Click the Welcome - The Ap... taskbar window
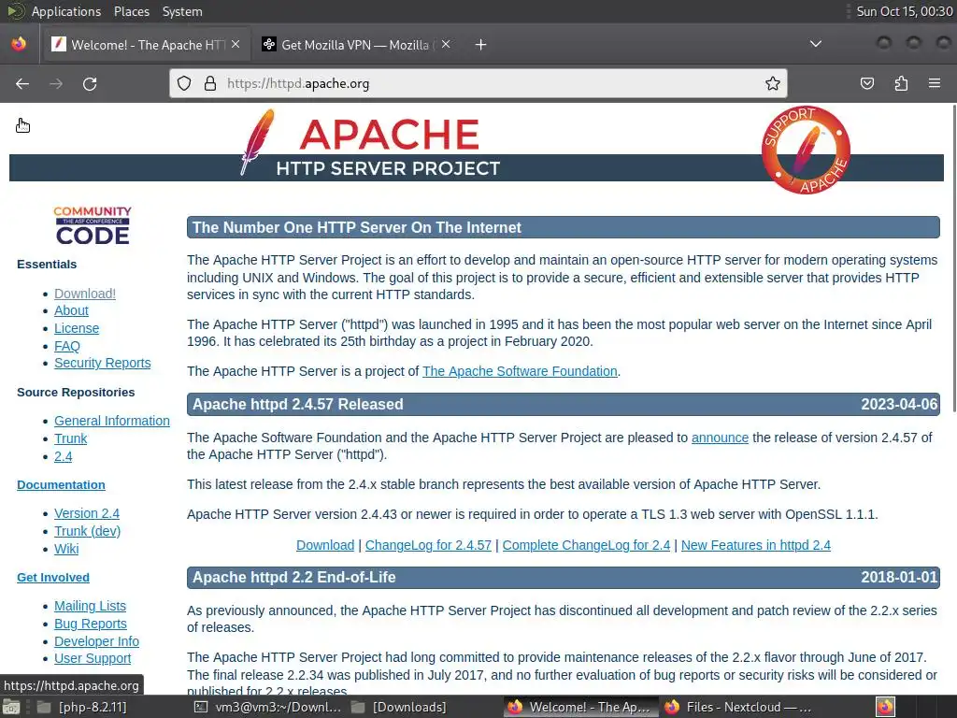The image size is (957, 718). (x=580, y=707)
